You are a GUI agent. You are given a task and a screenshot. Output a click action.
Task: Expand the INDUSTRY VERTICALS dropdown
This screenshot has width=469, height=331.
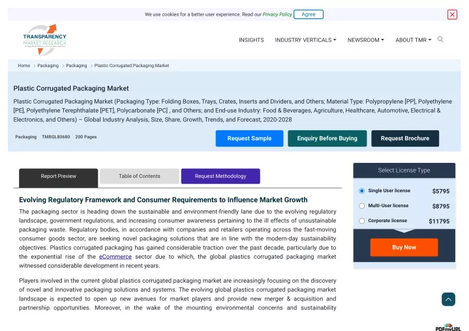pyautogui.click(x=305, y=40)
